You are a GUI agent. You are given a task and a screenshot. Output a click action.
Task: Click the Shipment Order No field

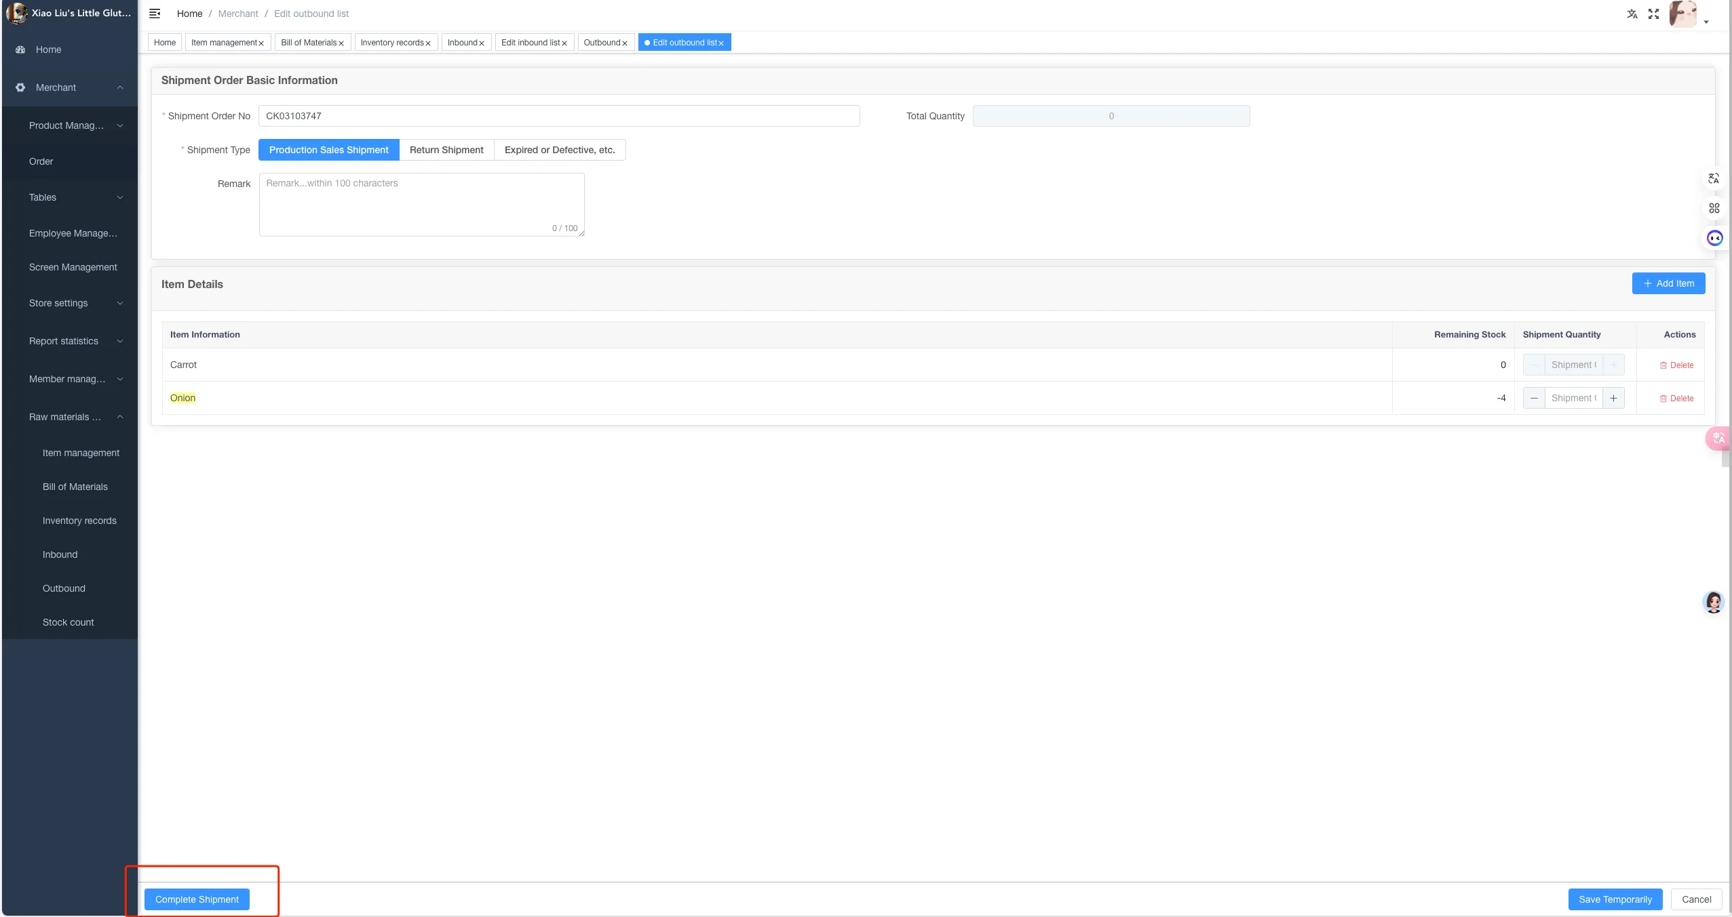click(559, 116)
